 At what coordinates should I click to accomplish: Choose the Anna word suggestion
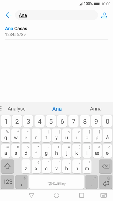96,109
